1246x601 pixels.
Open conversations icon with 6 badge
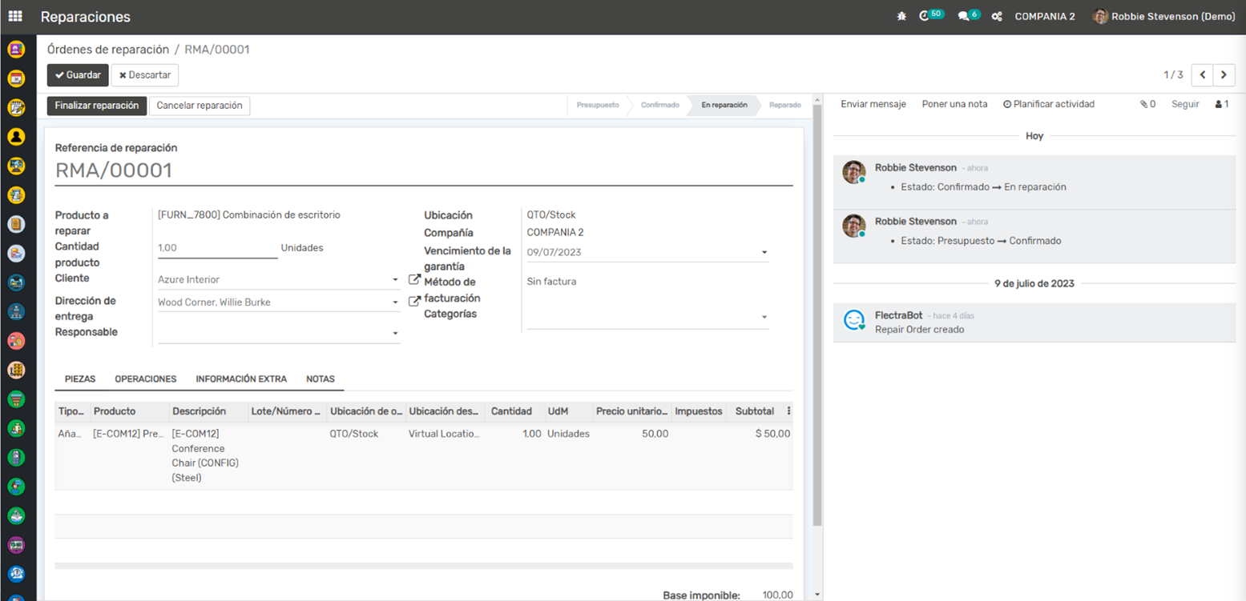tap(970, 15)
